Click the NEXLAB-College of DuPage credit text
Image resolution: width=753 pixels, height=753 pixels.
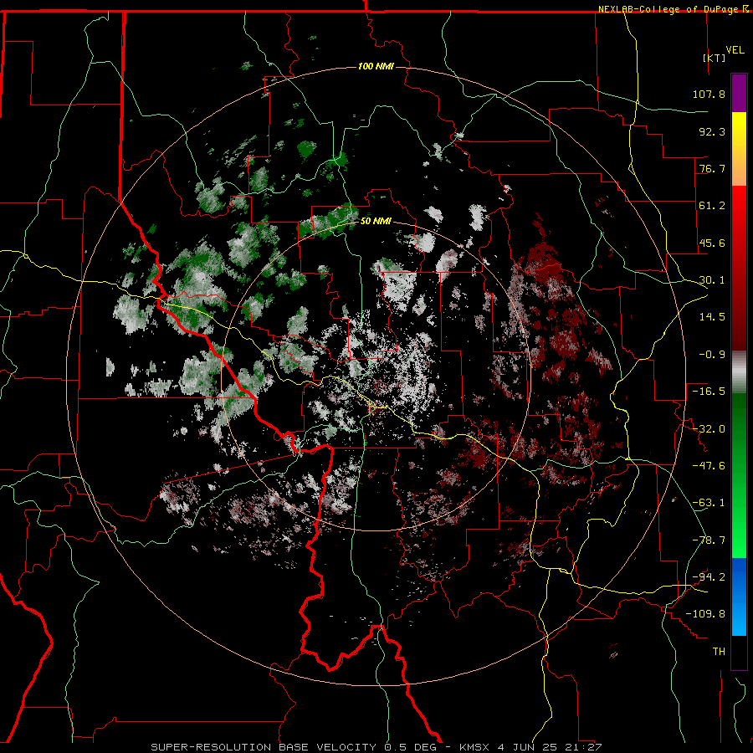click(668, 9)
